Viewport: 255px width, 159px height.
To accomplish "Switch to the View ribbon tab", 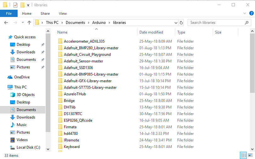I will pyautogui.click(x=63, y=13).
